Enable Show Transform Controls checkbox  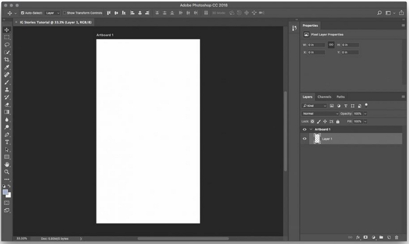point(64,12)
